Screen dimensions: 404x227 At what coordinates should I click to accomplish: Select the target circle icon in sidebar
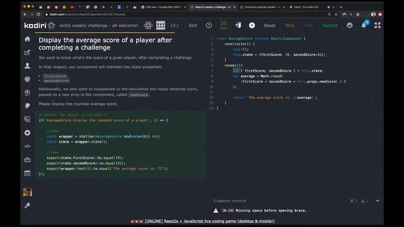(x=27, y=79)
